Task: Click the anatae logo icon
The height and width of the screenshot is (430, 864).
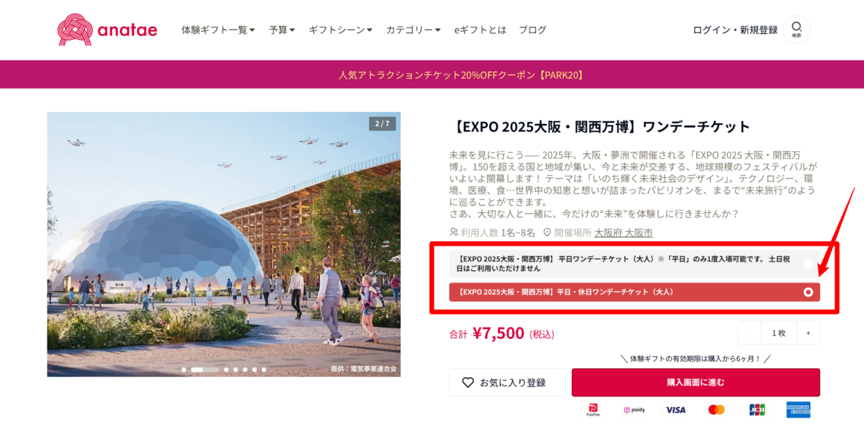Action: click(74, 30)
